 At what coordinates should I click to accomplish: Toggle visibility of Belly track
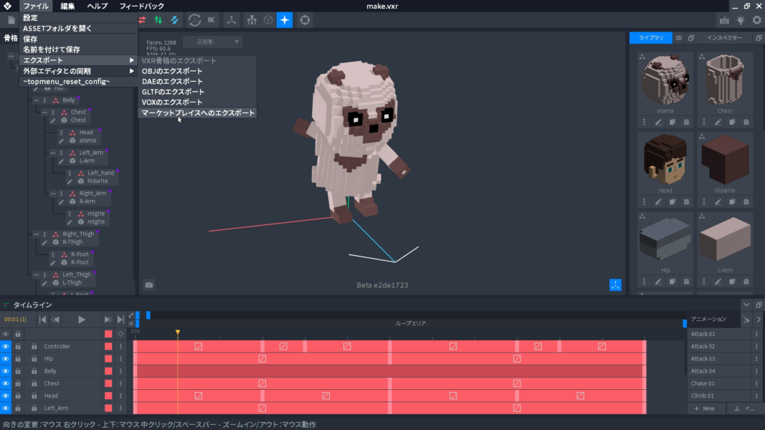(x=5, y=371)
